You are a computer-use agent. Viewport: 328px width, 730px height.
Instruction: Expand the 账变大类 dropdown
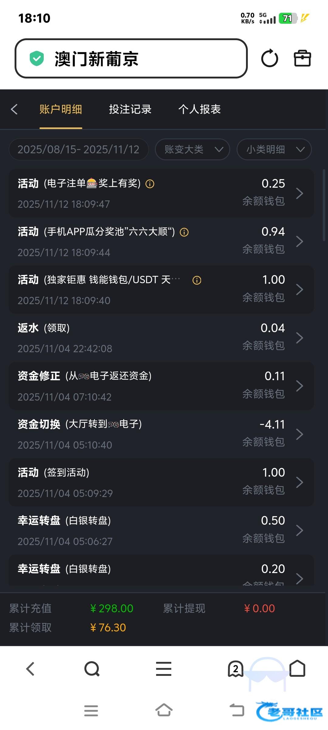(192, 149)
